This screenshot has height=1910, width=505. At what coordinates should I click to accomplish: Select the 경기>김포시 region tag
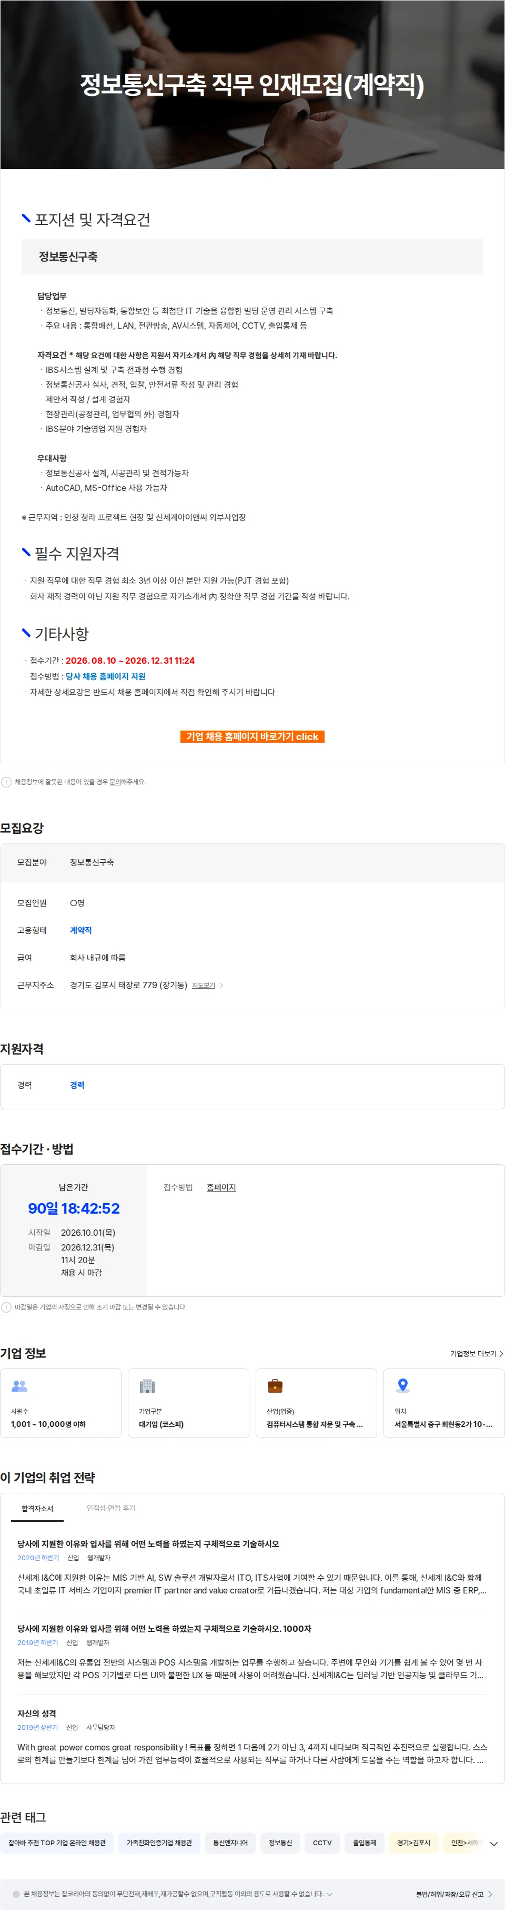click(x=413, y=1843)
